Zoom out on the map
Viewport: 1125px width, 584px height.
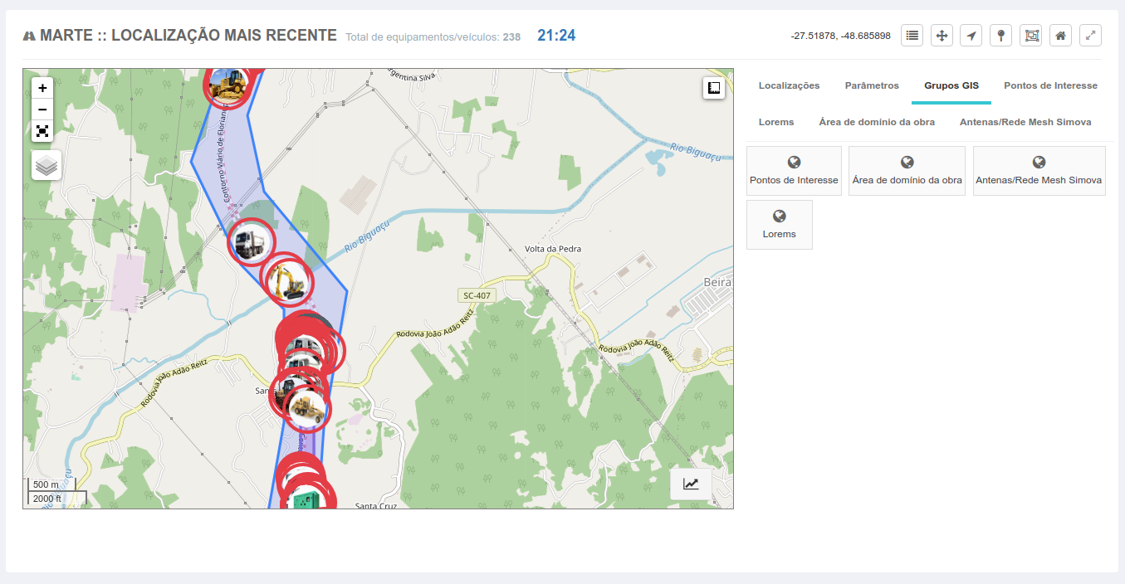[x=42, y=109]
